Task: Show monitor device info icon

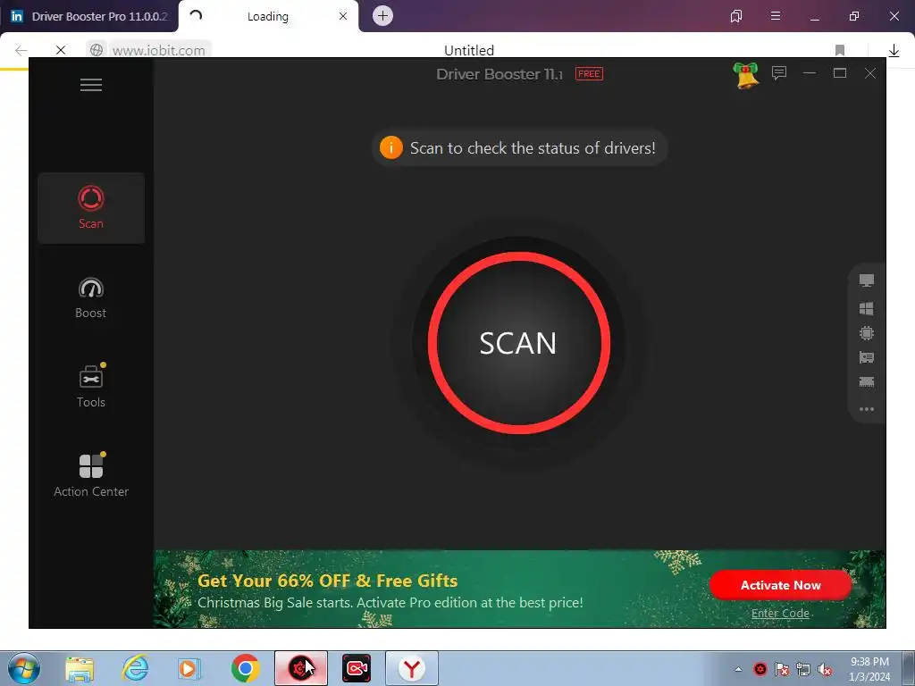Action: point(867,280)
